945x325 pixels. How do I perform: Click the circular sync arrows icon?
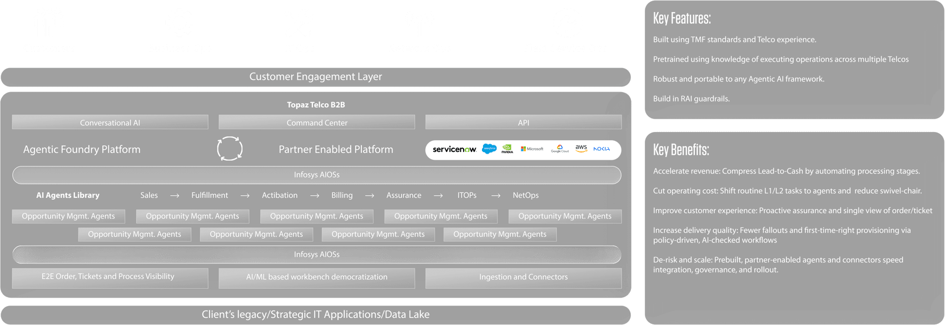coord(230,149)
